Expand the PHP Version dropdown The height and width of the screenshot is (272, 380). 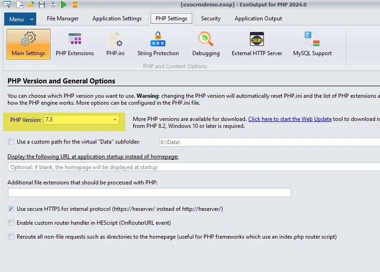pyautogui.click(x=115, y=120)
